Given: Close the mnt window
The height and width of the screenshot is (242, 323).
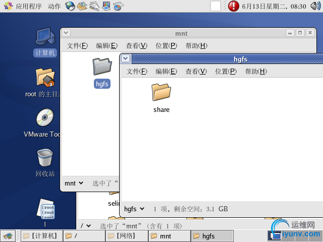Looking at the screenshot, I should 310,33.
